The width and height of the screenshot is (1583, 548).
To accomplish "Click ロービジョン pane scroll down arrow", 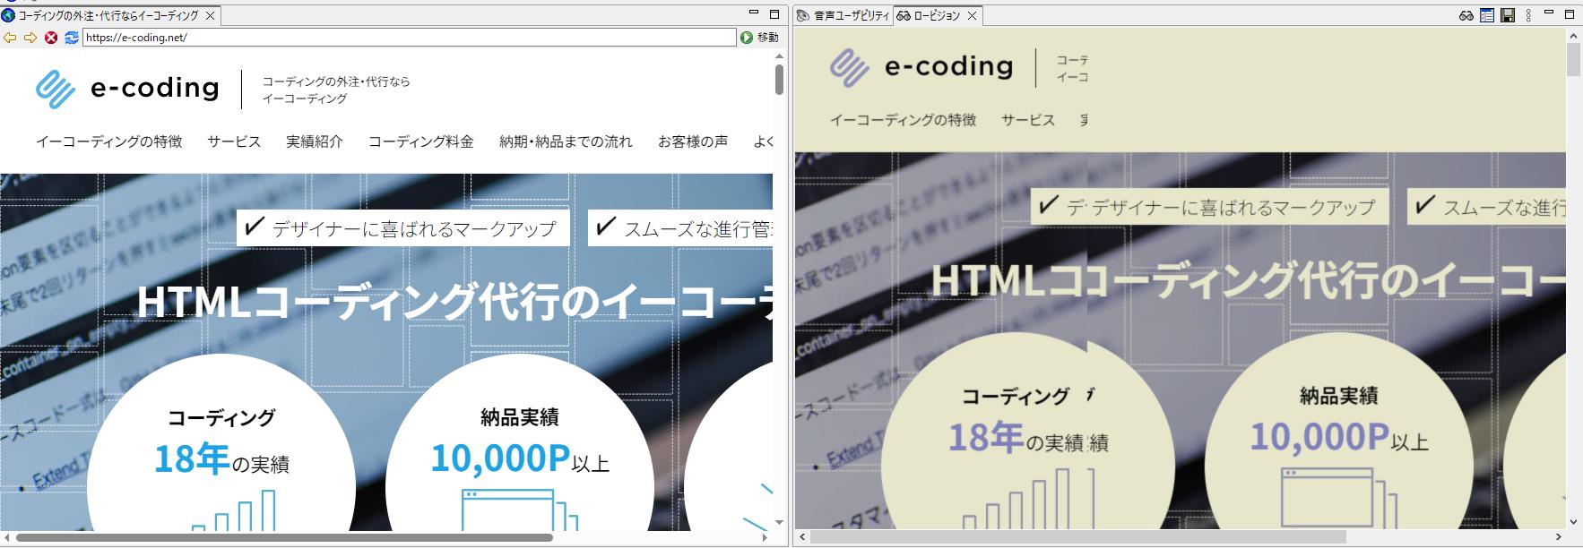I will 1573,522.
